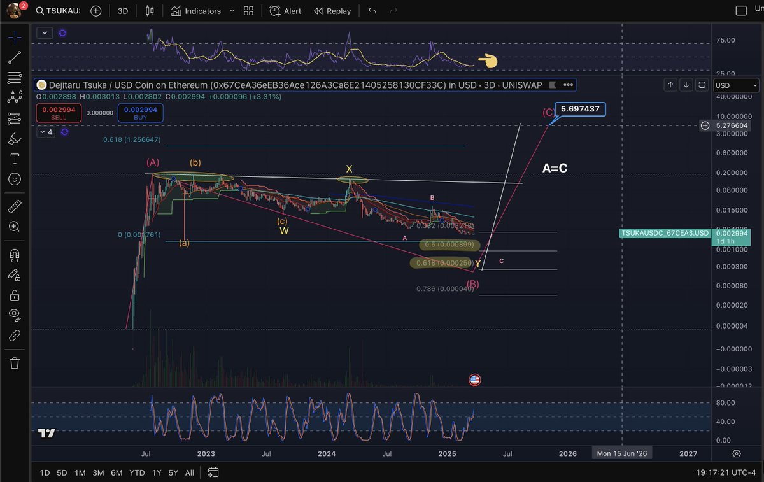The width and height of the screenshot is (764, 482).
Task: Click the A=C text annotation
Action: pos(555,168)
